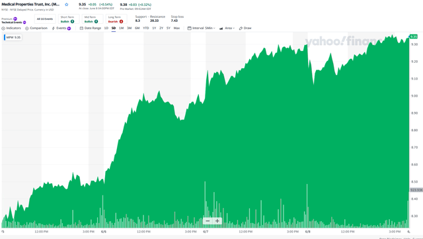Zoom in with the plus button

217,221
